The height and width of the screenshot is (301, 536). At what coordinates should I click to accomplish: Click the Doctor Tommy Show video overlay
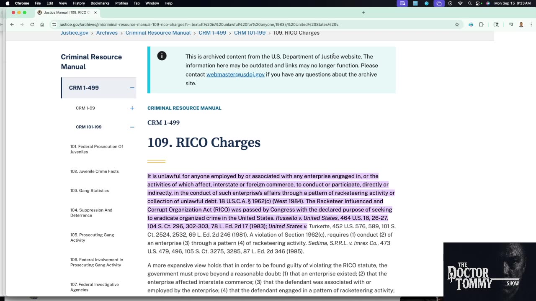point(490,272)
